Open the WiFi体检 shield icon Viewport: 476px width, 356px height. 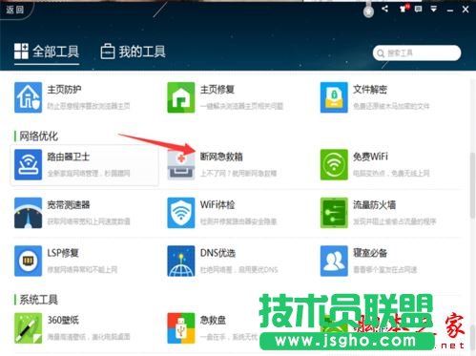(181, 213)
